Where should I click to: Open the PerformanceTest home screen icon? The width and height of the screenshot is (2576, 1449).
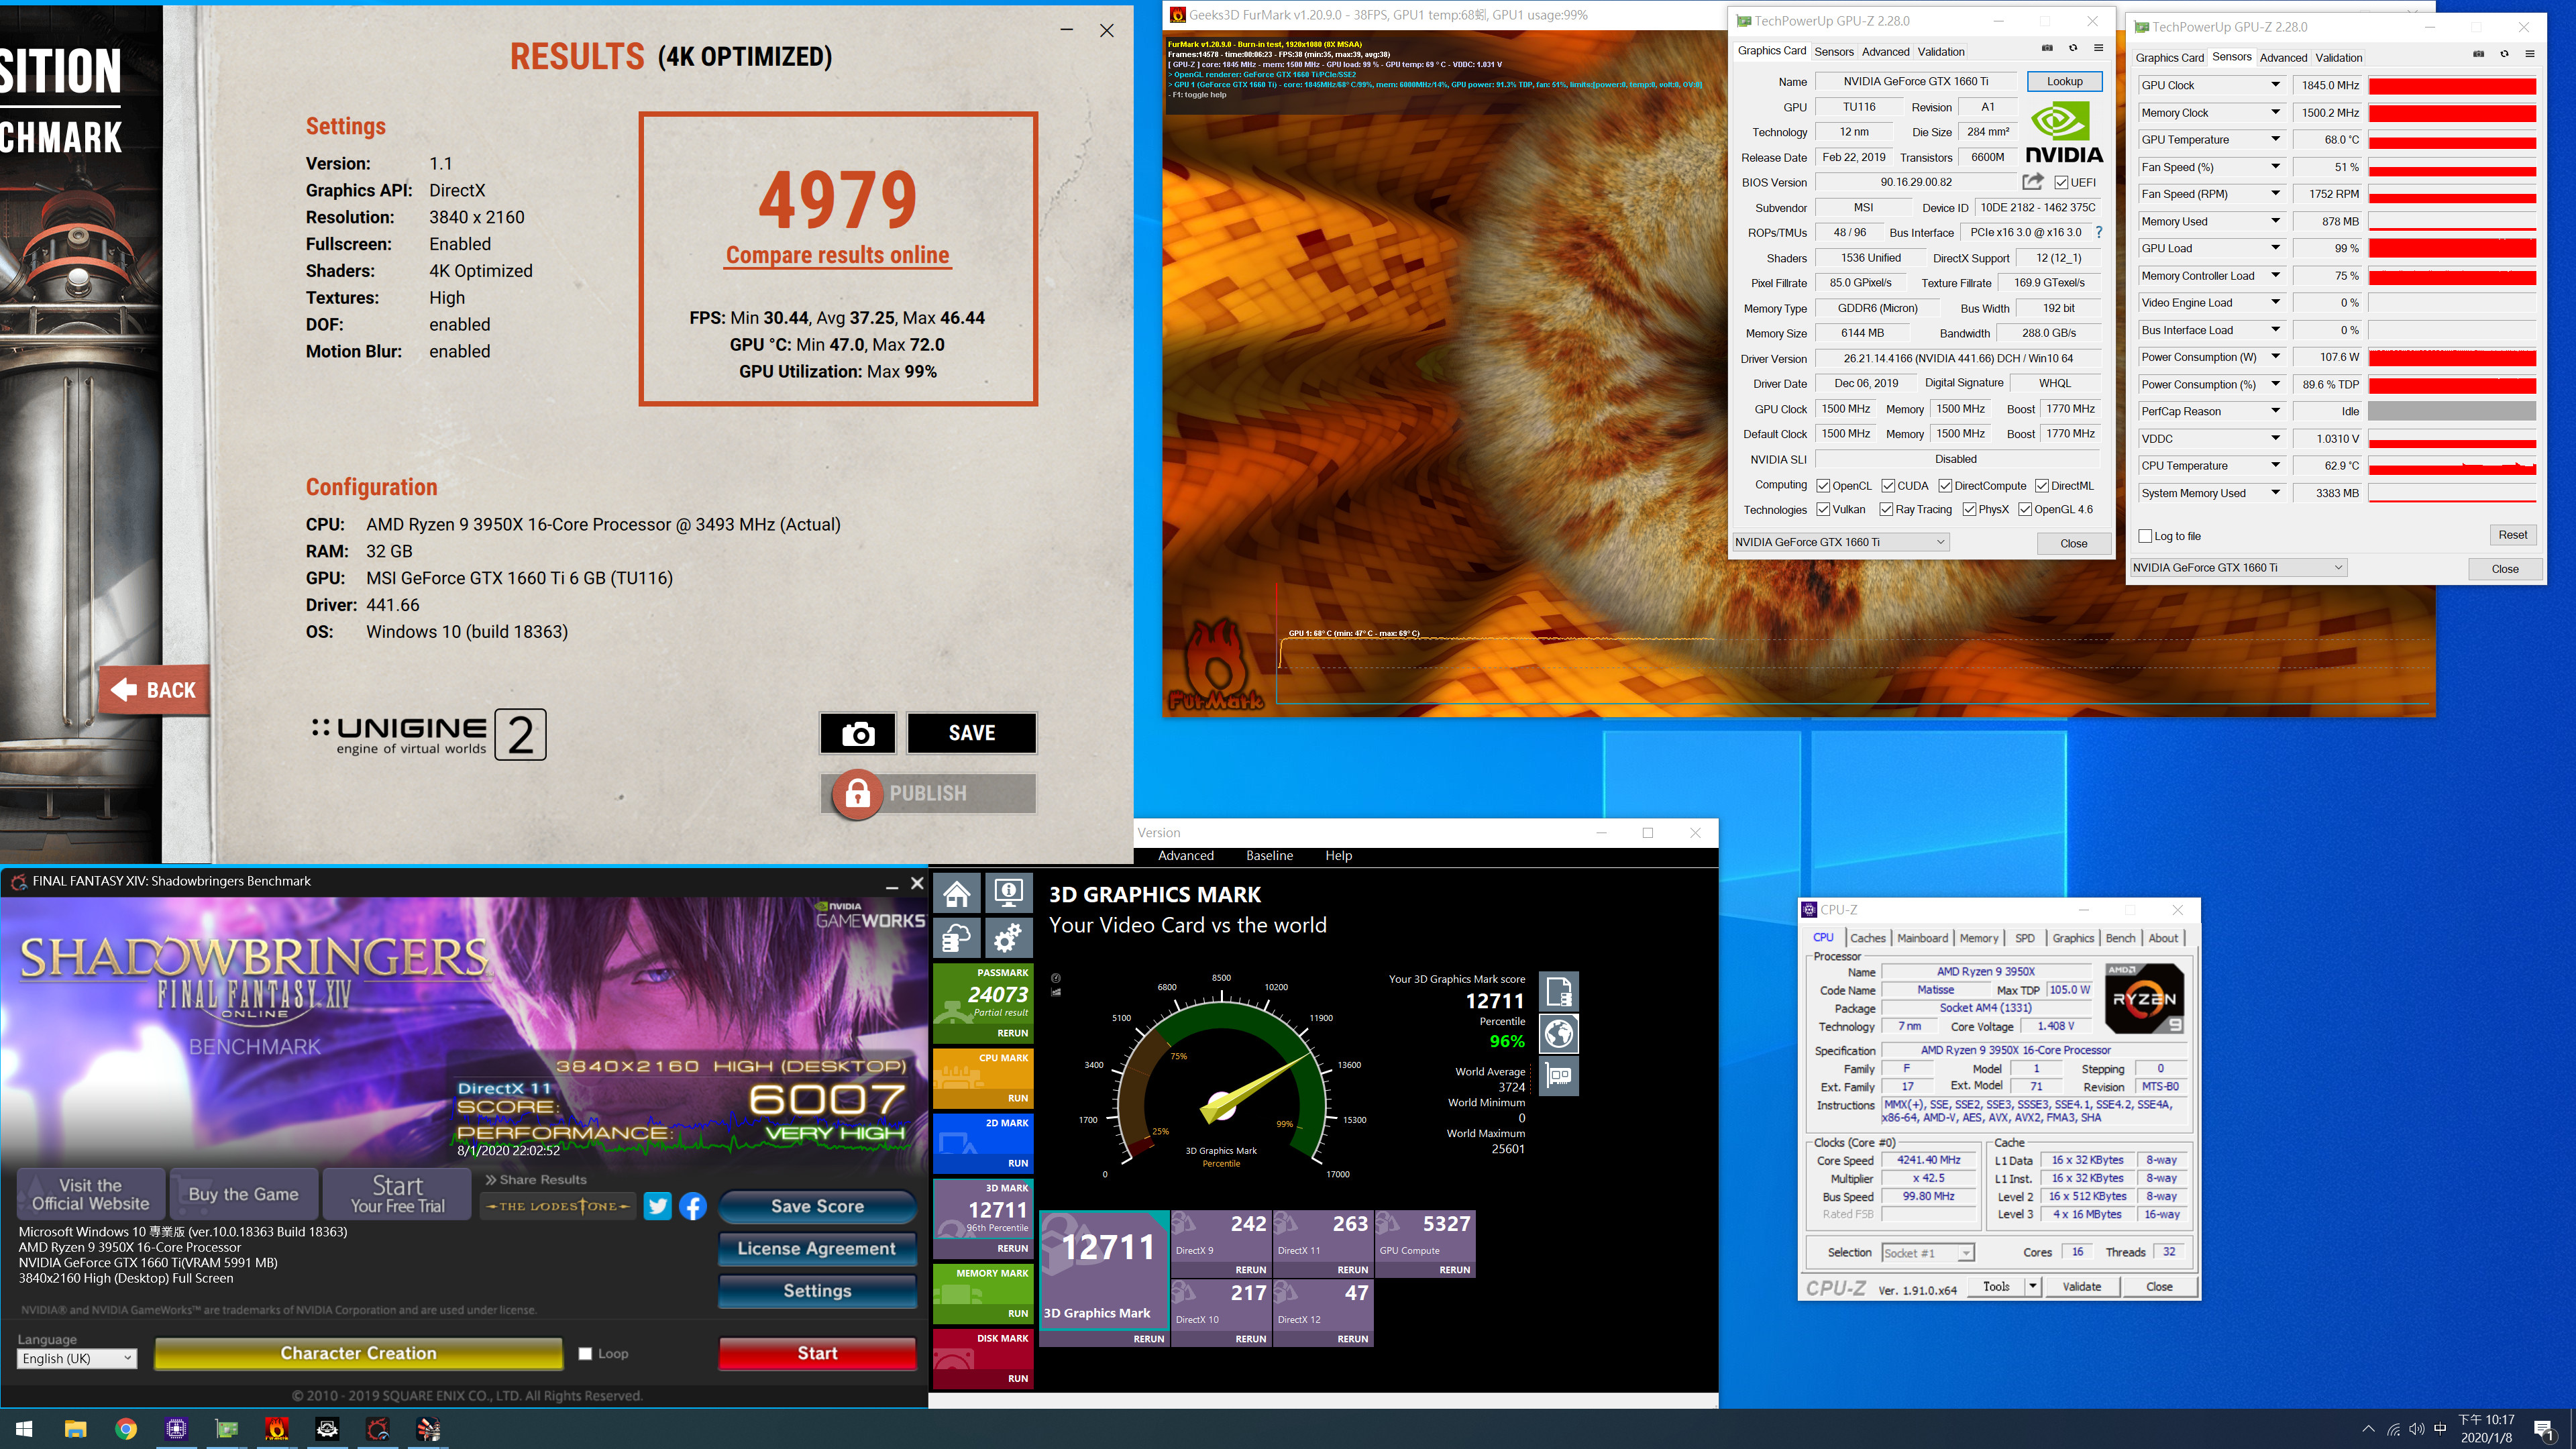(957, 893)
